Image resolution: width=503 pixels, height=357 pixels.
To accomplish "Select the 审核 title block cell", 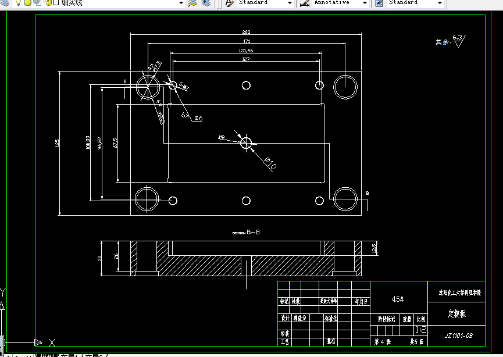I will coord(285,334).
